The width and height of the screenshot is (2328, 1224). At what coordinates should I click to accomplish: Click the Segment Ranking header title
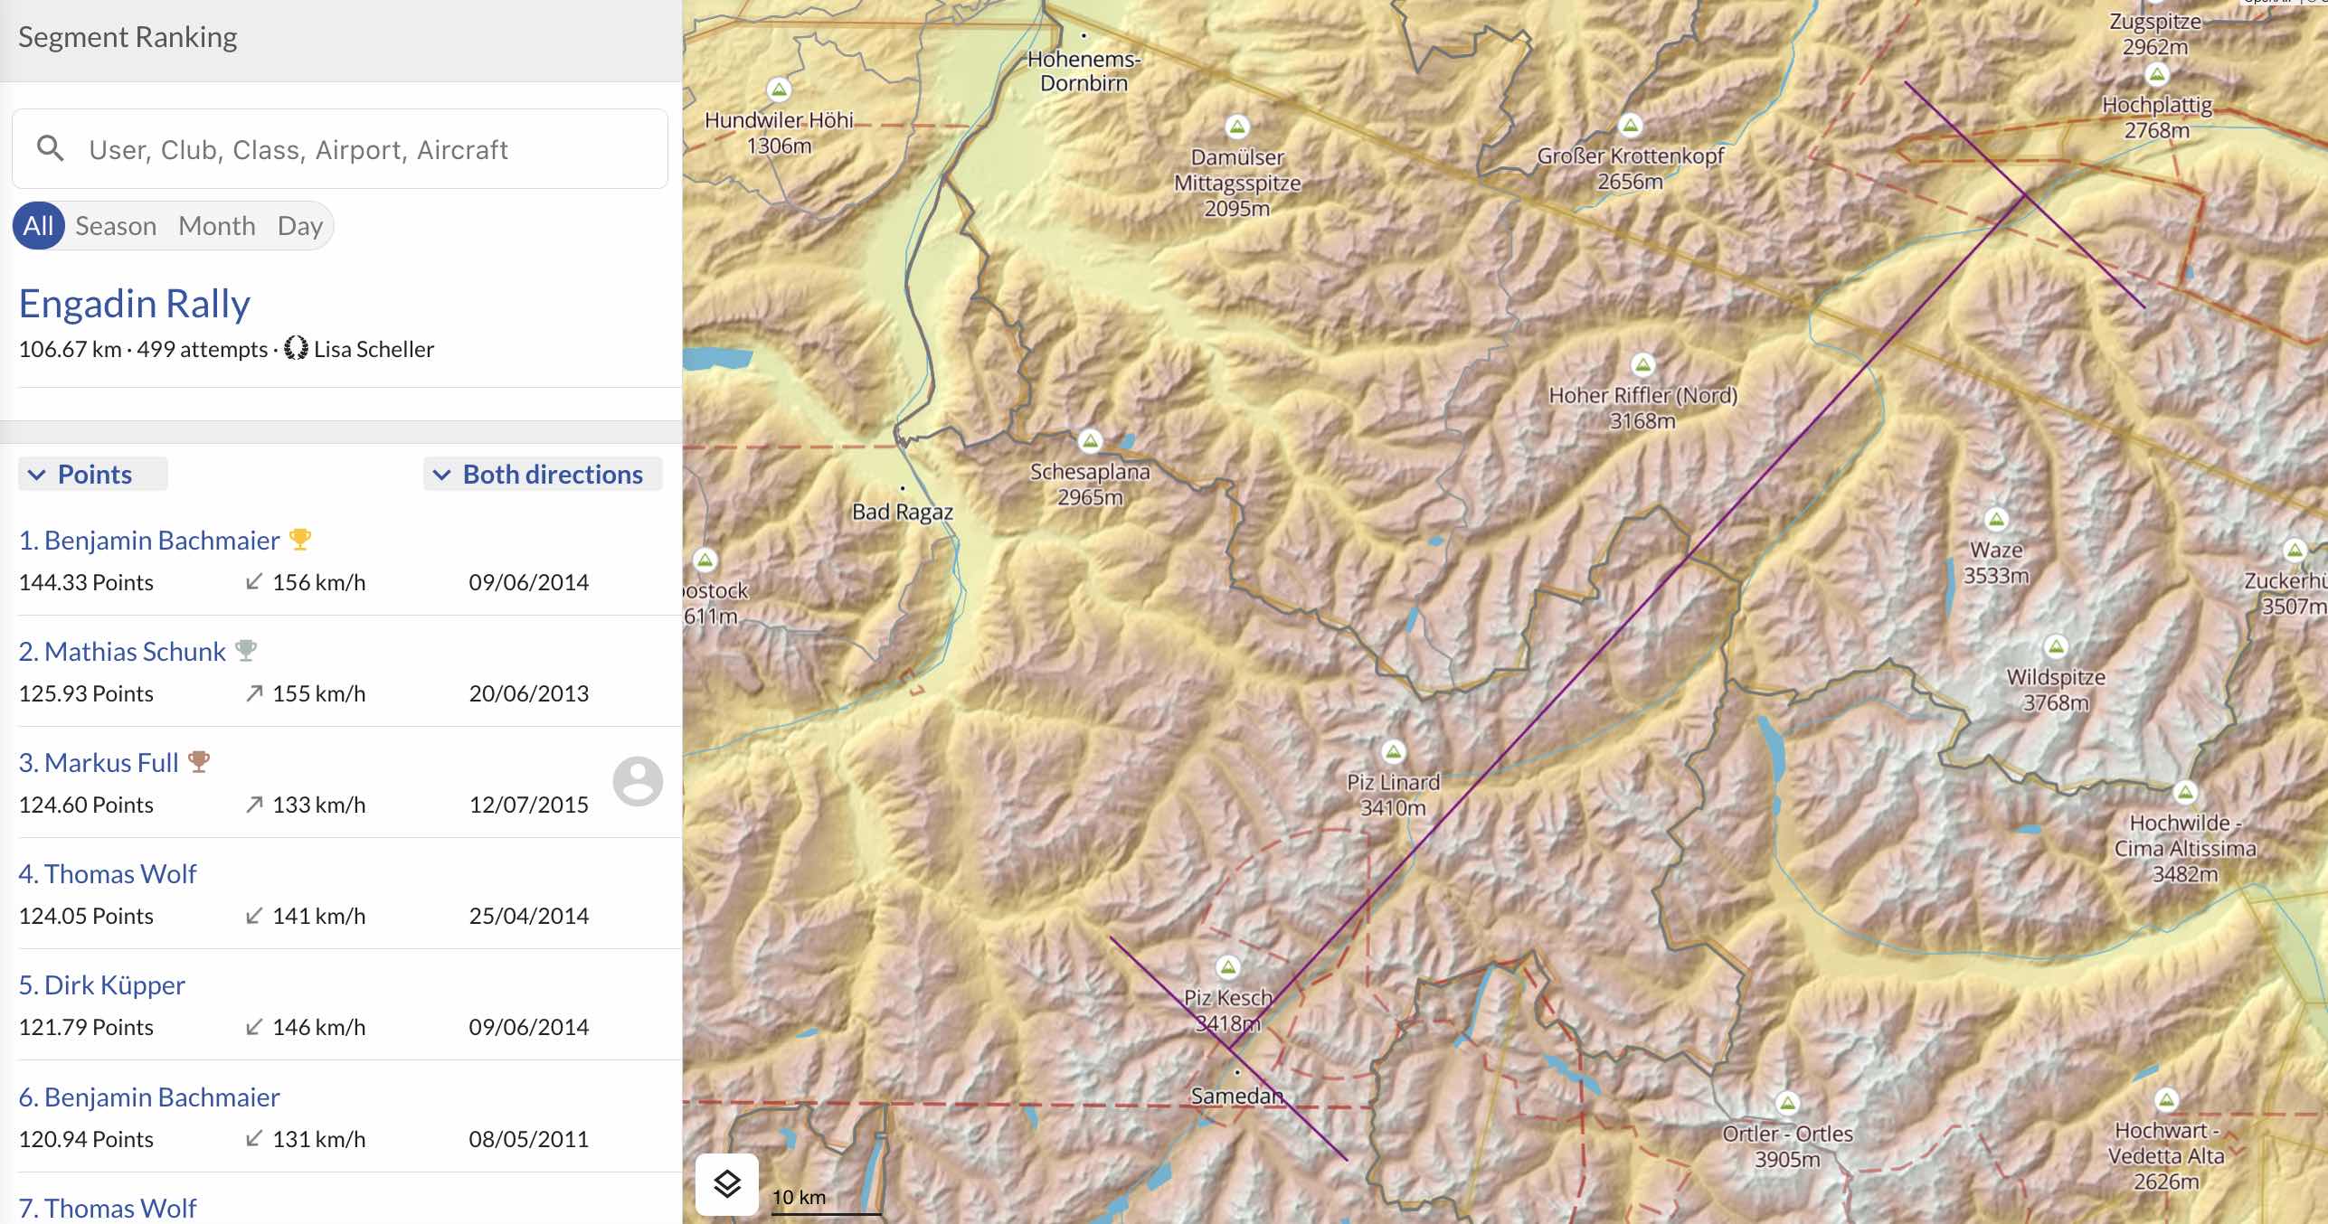[128, 37]
